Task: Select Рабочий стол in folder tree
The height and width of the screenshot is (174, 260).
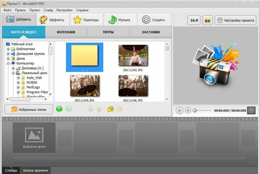Action: point(22,44)
